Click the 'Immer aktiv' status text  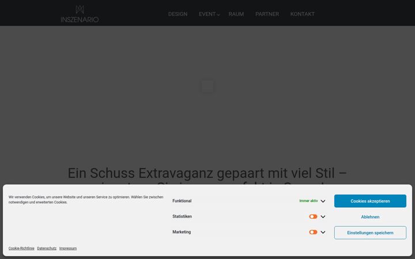(x=308, y=201)
